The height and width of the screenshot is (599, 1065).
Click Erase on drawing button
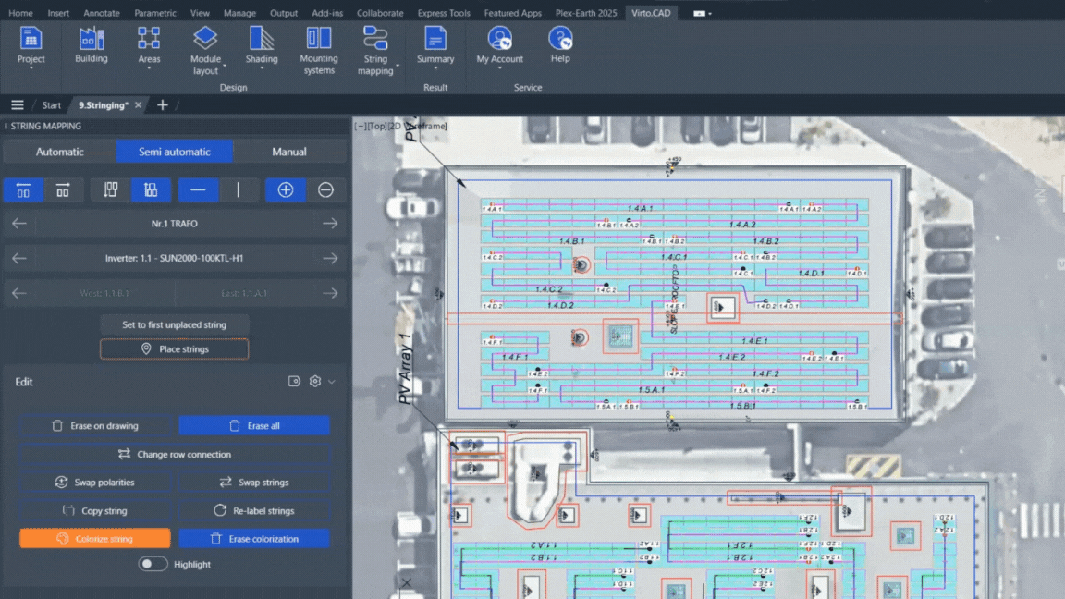[95, 426]
